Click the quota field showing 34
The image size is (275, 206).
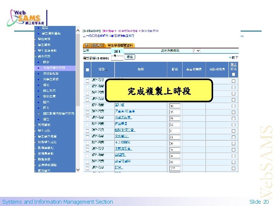(x=175, y=156)
